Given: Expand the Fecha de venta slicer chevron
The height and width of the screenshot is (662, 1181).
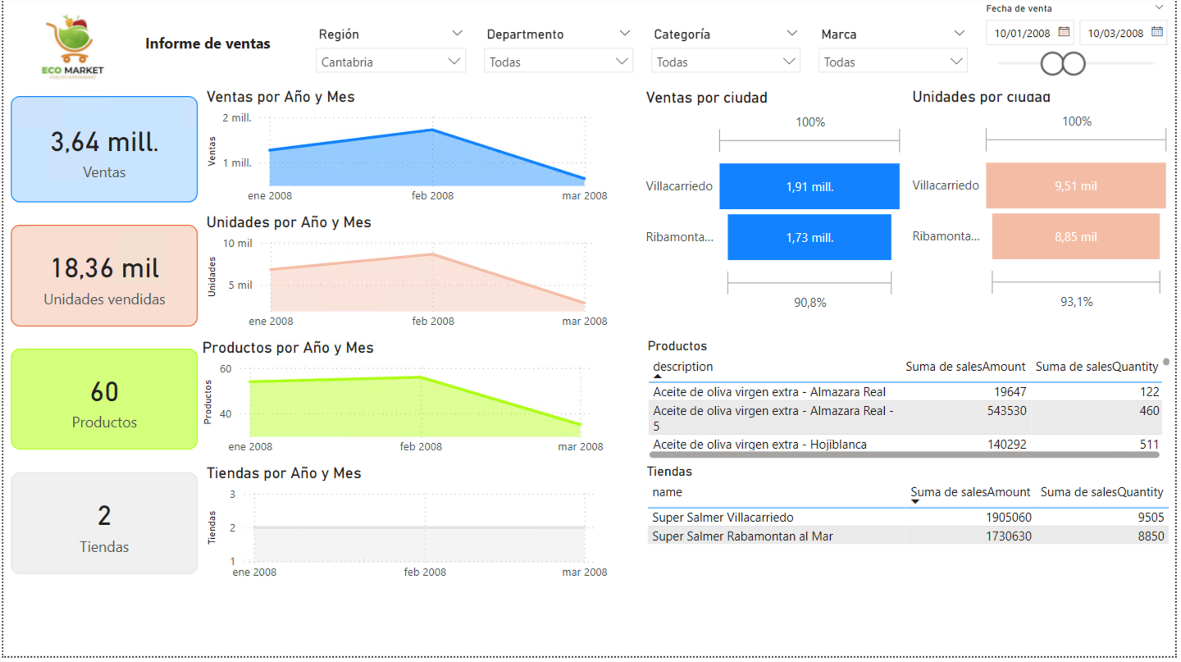Looking at the screenshot, I should point(1159,7).
